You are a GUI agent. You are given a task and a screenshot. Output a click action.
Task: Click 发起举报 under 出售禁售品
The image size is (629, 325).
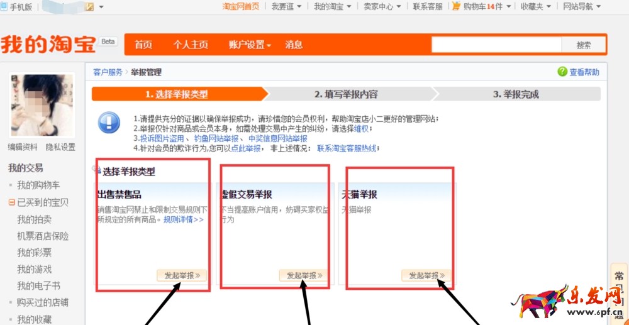[x=182, y=276]
